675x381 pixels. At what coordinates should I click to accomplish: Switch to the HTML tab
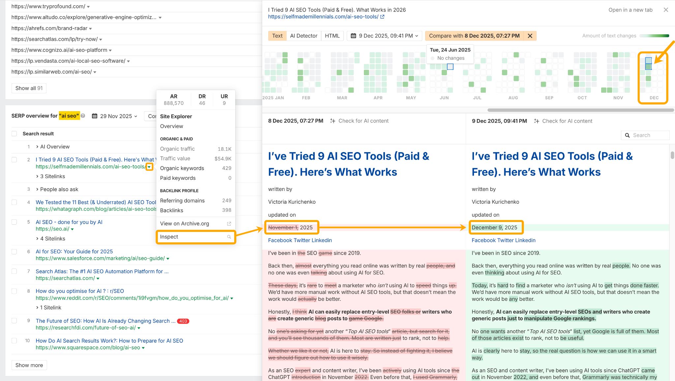pyautogui.click(x=332, y=36)
